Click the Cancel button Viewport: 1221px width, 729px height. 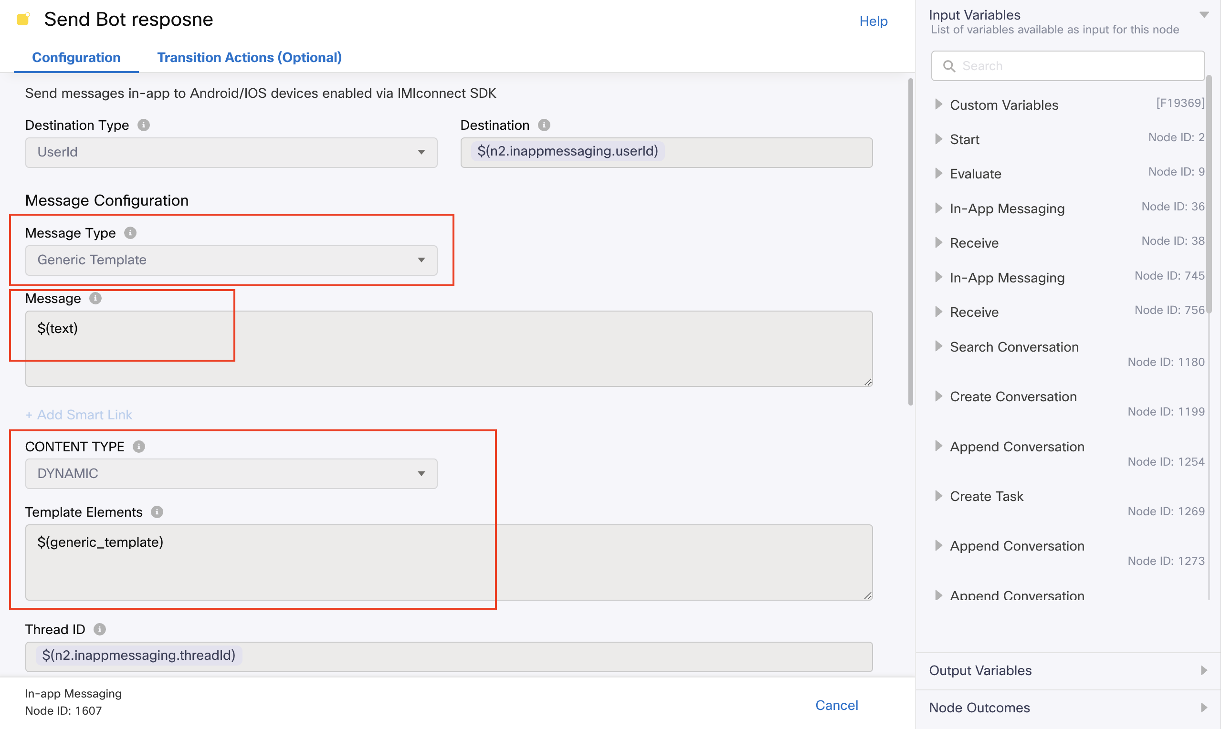837,706
